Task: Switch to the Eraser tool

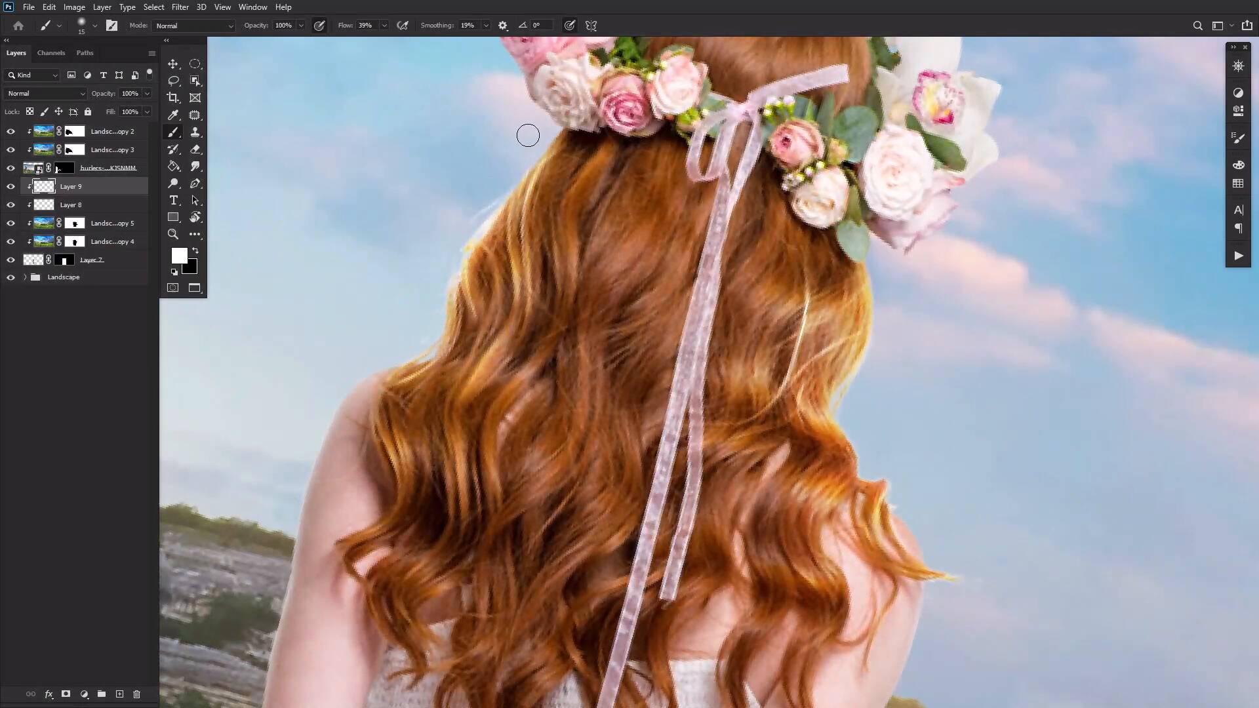Action: tap(195, 149)
